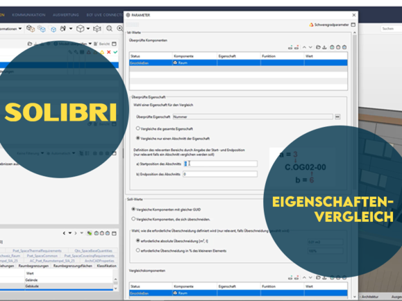Click the zoom magnifier icon in toolbar

(x=110, y=28)
